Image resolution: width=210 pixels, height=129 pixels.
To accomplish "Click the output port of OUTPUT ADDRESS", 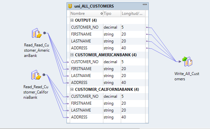I will tap(147, 48).
